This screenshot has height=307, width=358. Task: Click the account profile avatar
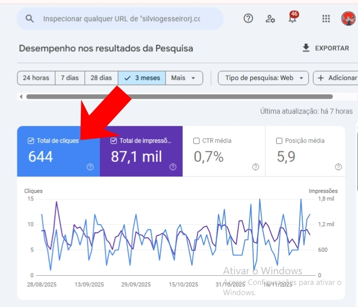(x=348, y=19)
